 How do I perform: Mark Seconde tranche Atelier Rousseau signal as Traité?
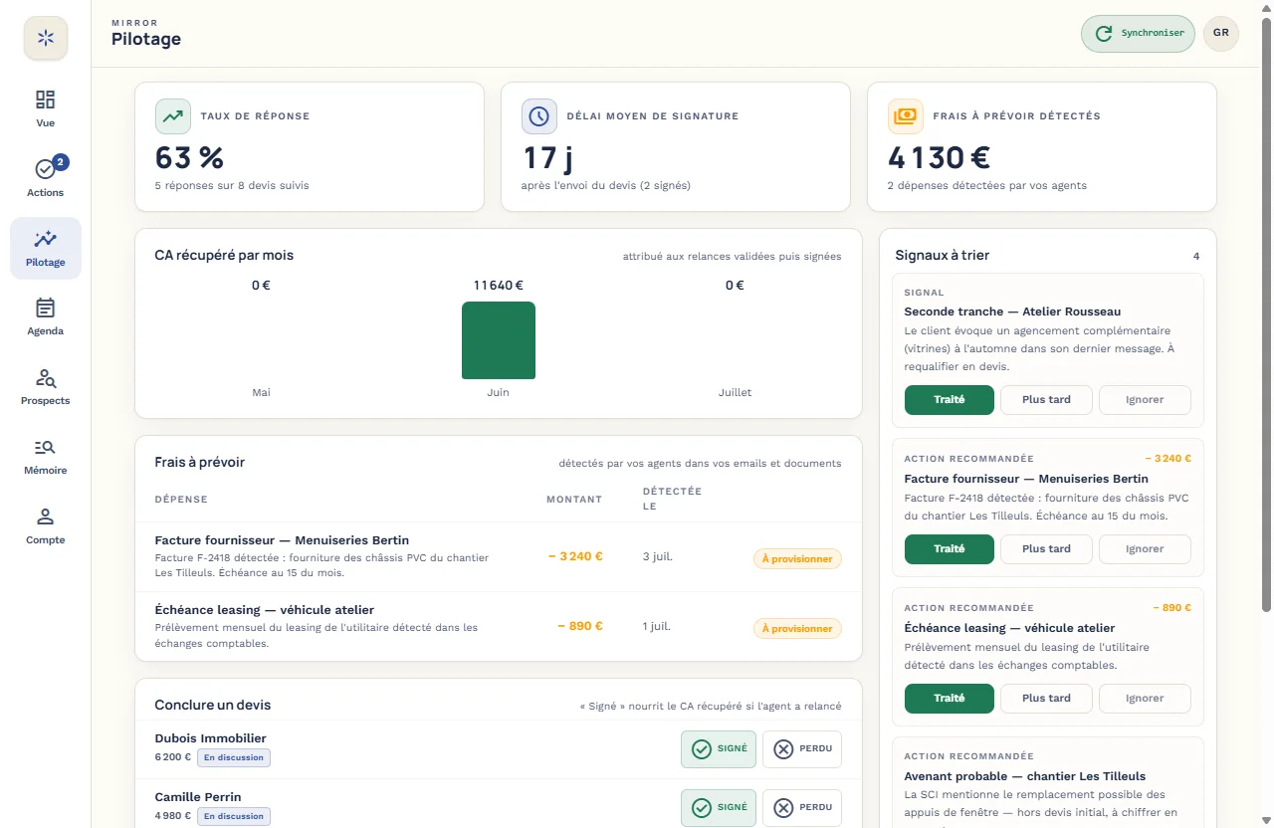950,399
